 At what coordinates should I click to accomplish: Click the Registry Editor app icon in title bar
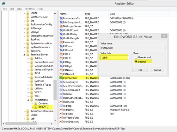click(3, 3)
